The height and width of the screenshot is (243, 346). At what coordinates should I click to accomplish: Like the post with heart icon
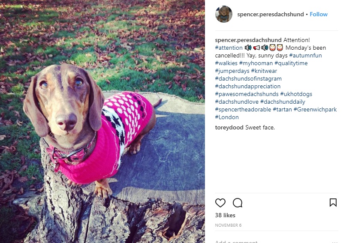click(220, 203)
